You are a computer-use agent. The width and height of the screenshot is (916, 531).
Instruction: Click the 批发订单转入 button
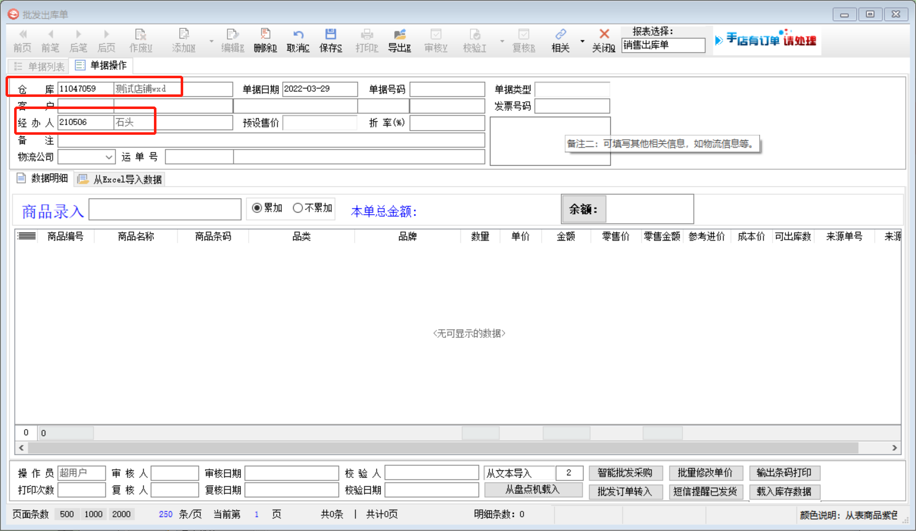625,492
